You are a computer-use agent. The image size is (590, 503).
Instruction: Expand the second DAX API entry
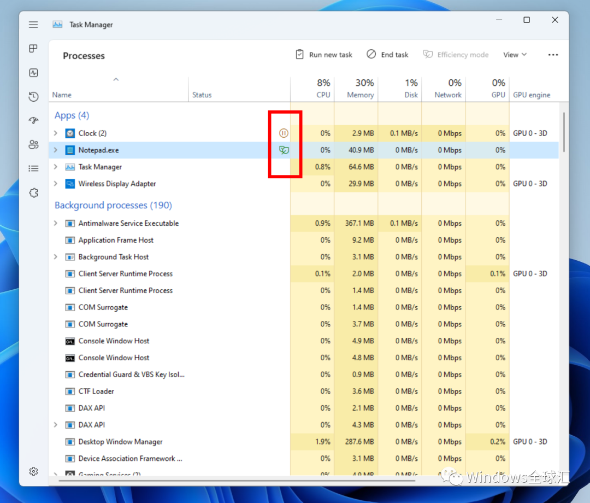[56, 425]
